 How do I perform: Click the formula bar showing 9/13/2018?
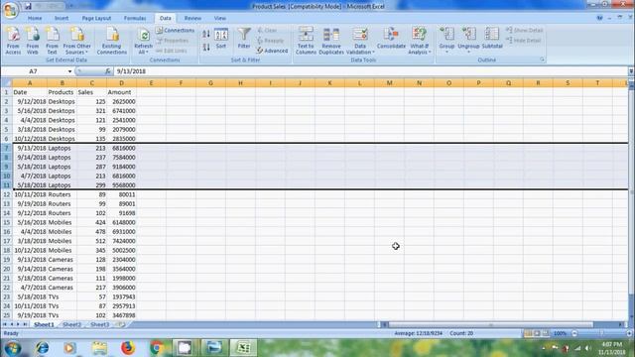(x=370, y=71)
